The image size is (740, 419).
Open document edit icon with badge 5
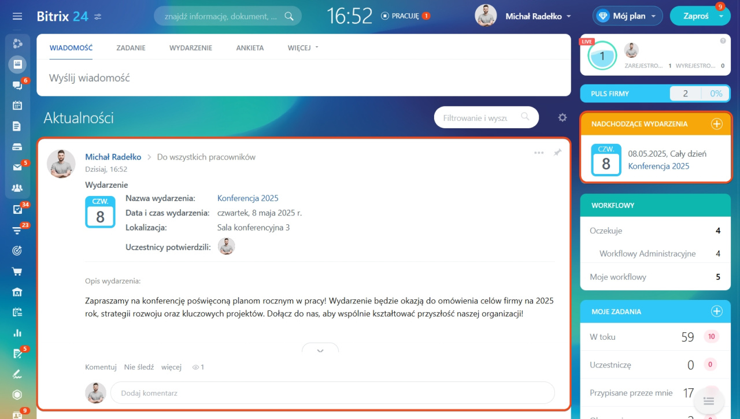point(17,354)
